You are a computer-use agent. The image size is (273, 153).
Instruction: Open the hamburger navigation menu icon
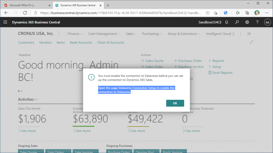click(249, 34)
